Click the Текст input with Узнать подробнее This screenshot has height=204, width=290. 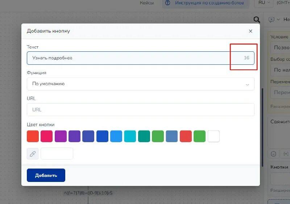click(141, 58)
